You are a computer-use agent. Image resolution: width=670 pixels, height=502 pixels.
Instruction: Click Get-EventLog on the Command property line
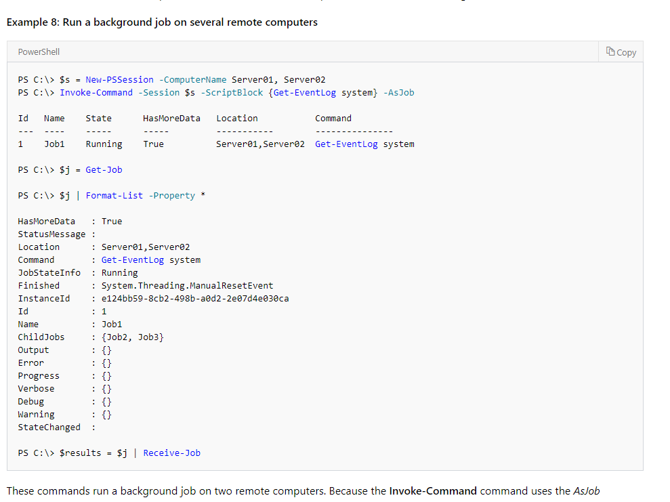132,259
